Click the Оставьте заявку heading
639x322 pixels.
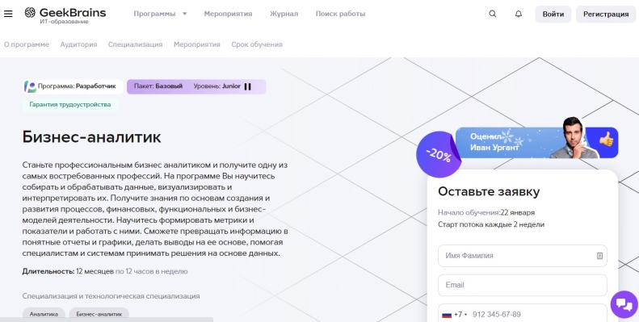tap(489, 191)
